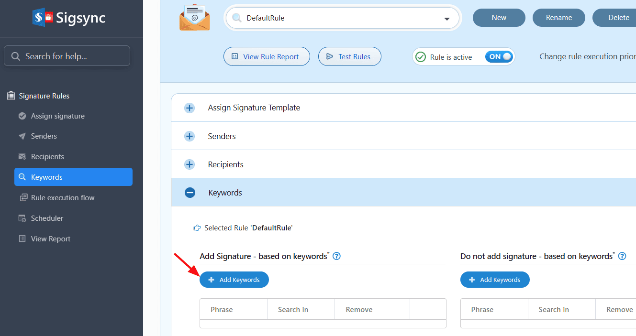Click Add Keywords under Add Signature

tap(234, 280)
